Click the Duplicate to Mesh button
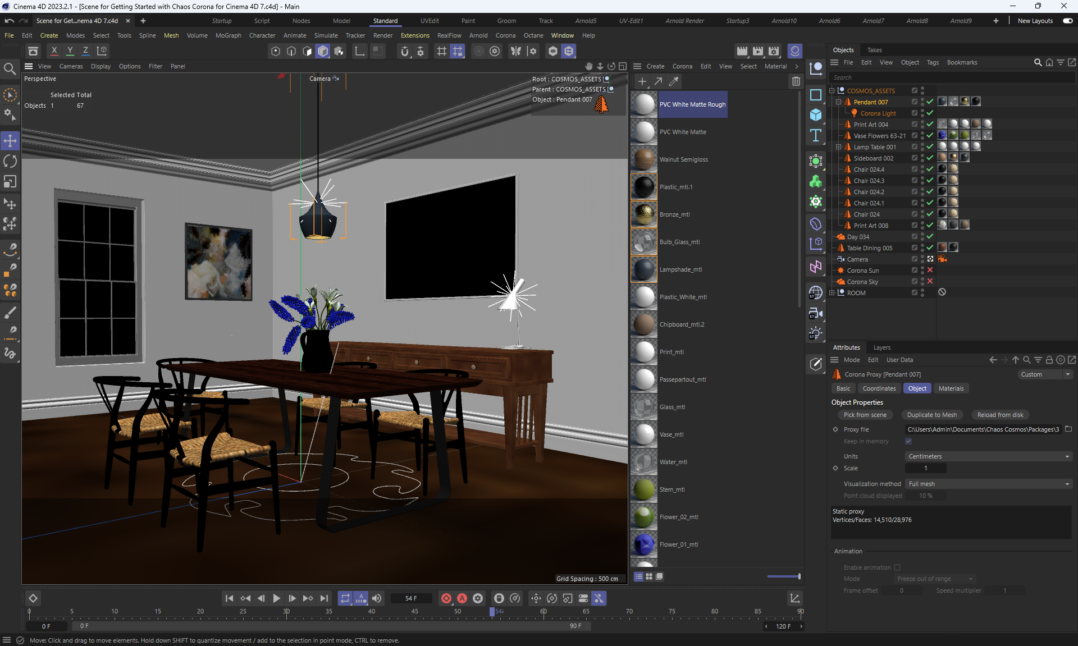The height and width of the screenshot is (646, 1078). [x=931, y=415]
